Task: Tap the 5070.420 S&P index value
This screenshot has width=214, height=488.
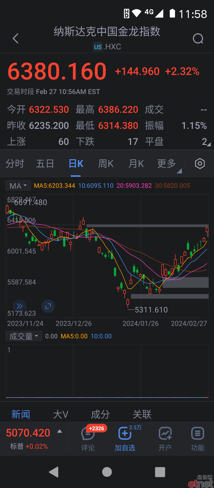Action: pos(28,433)
